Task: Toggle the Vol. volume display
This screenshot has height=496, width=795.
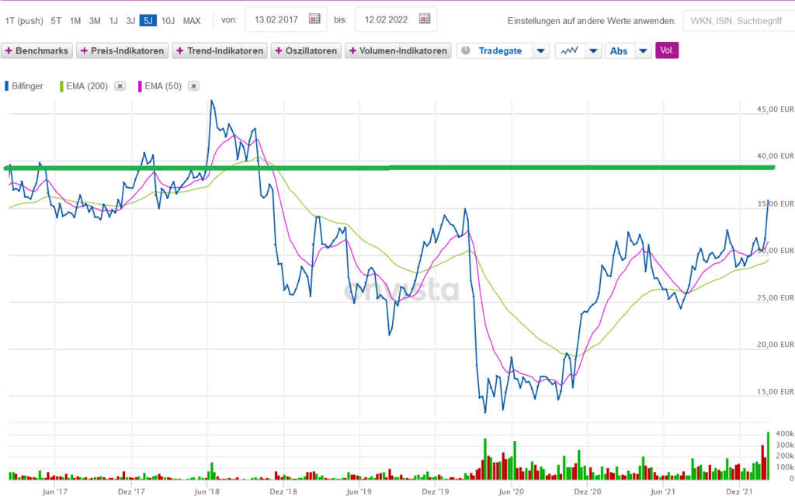Action: (x=667, y=51)
